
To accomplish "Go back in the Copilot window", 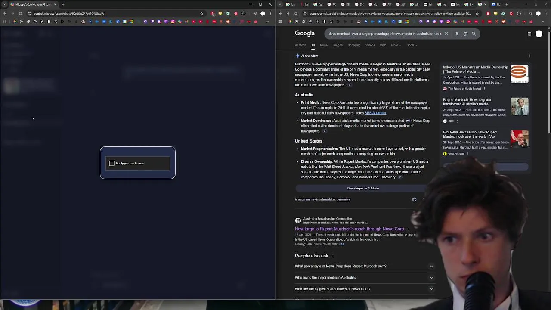I will pyautogui.click(x=5, y=13).
